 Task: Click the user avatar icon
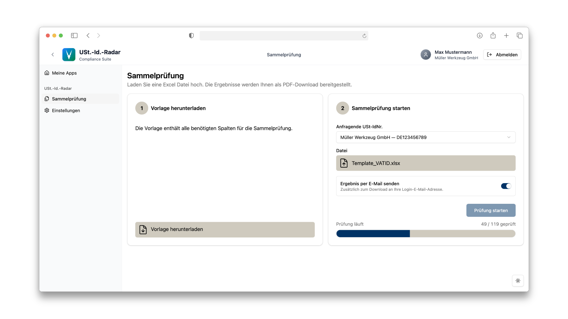425,55
